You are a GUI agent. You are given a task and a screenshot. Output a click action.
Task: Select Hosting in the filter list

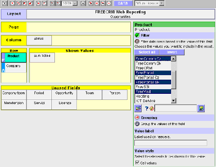153,96
